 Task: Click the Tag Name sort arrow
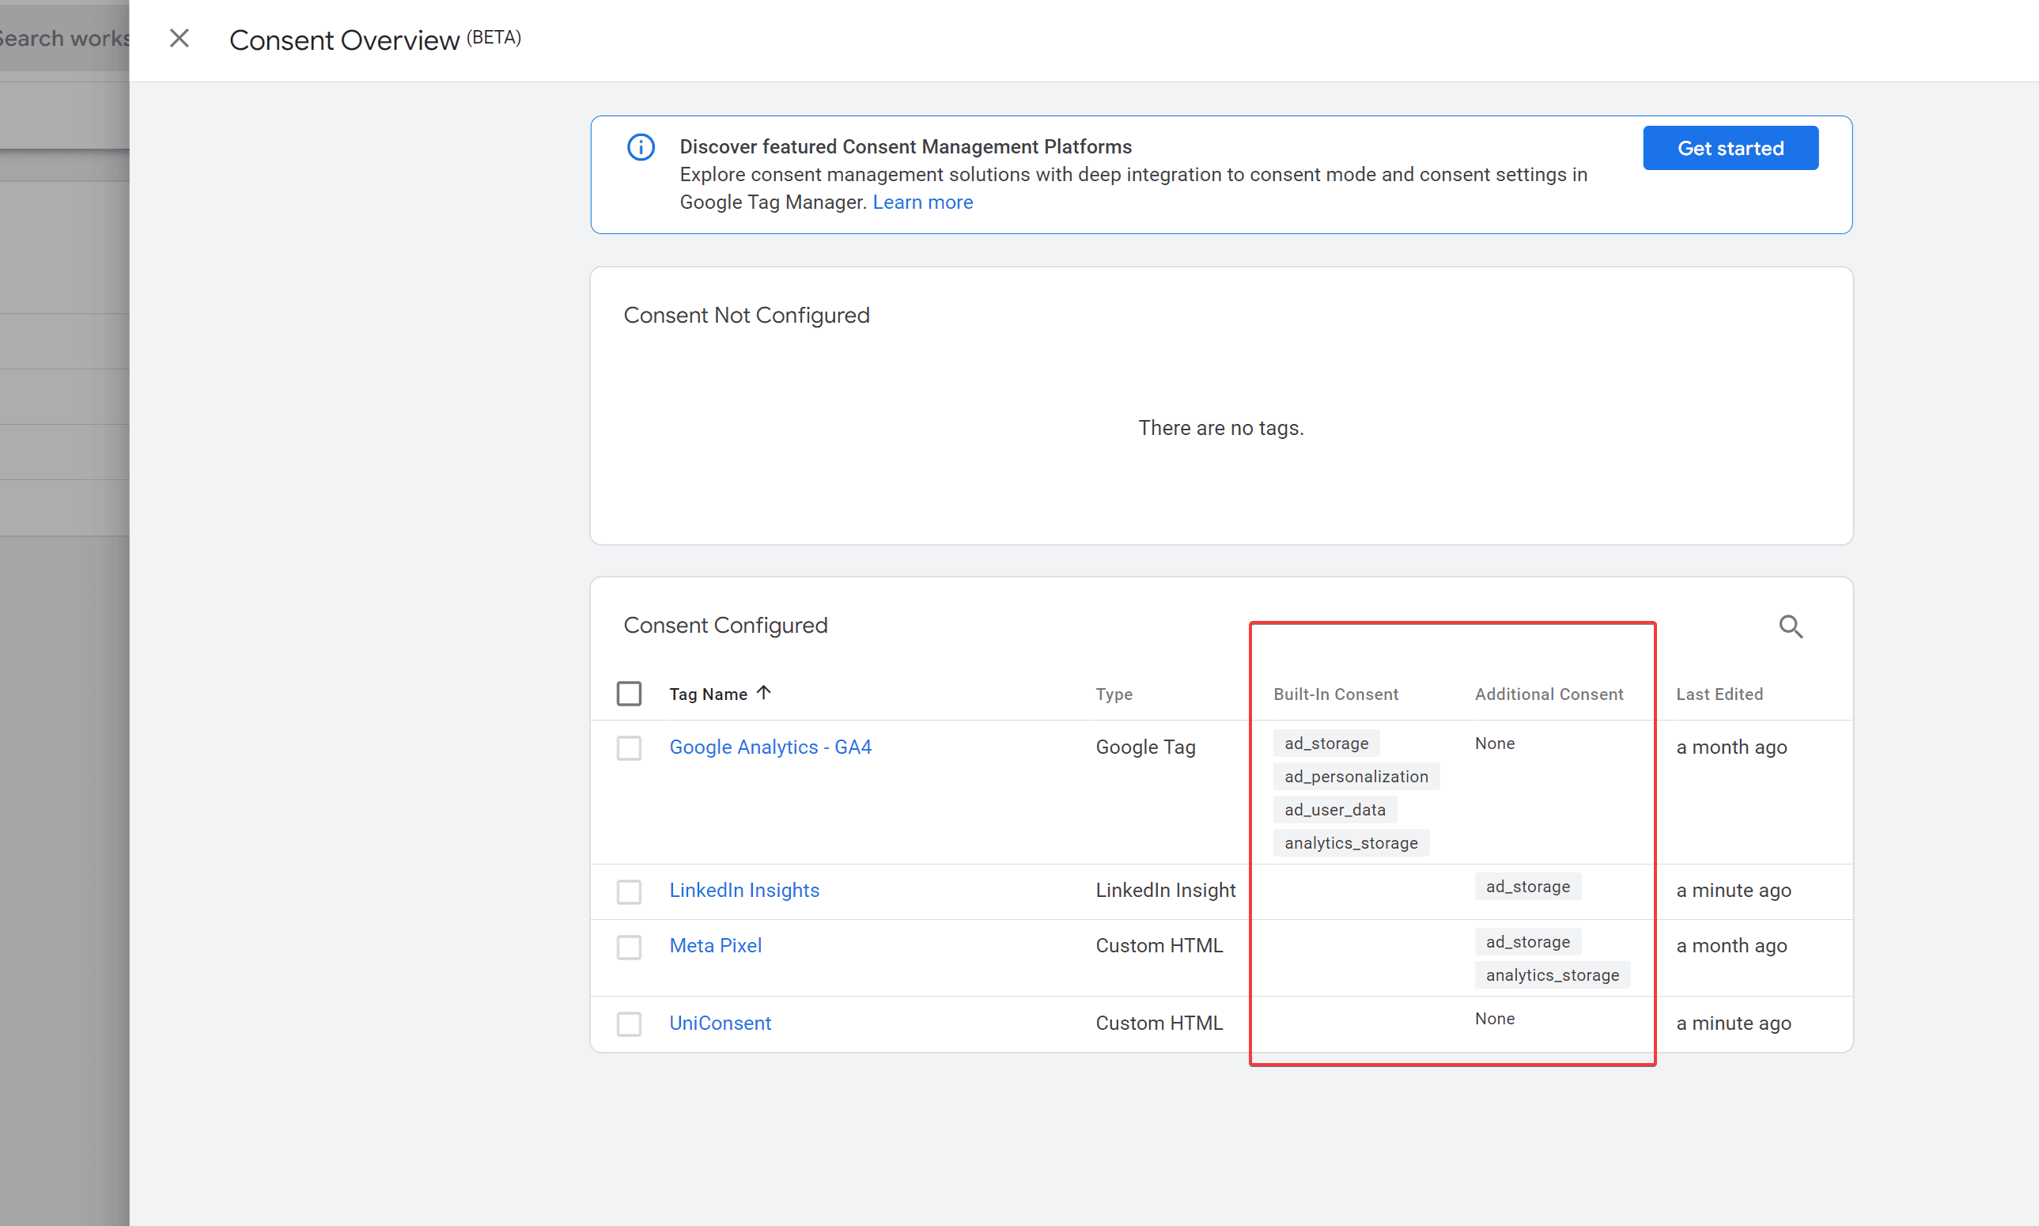[x=764, y=692]
